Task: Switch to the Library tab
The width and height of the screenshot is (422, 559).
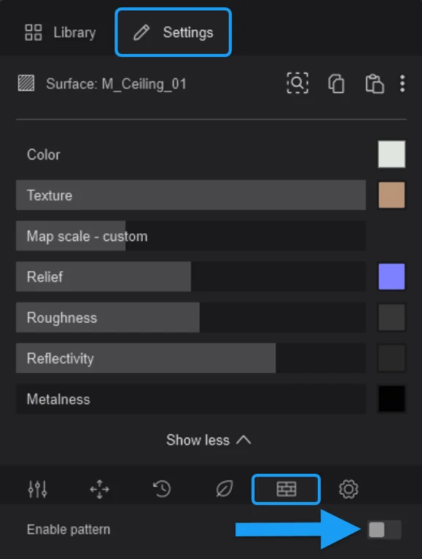Action: point(60,33)
